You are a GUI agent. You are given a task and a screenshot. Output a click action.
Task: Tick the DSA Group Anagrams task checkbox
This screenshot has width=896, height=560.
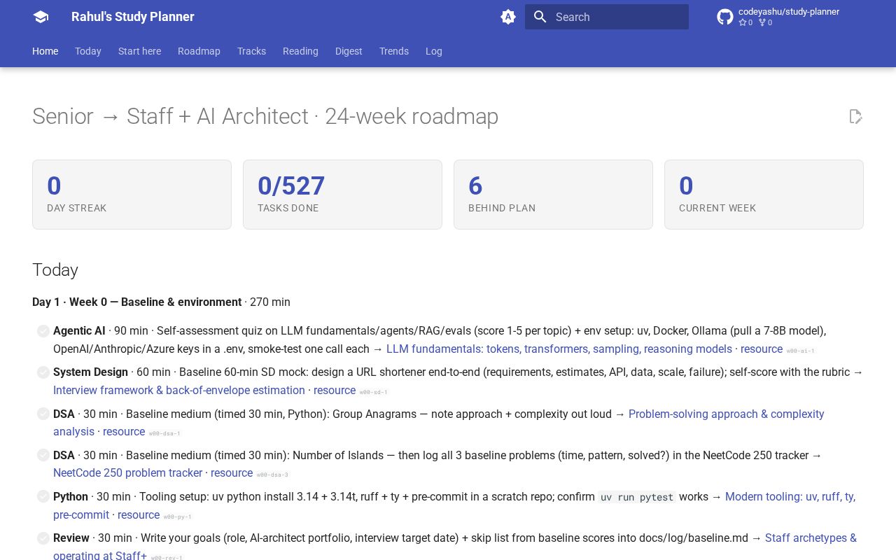[x=43, y=414]
